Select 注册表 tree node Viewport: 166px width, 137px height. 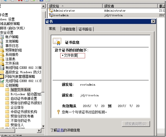[10, 59]
